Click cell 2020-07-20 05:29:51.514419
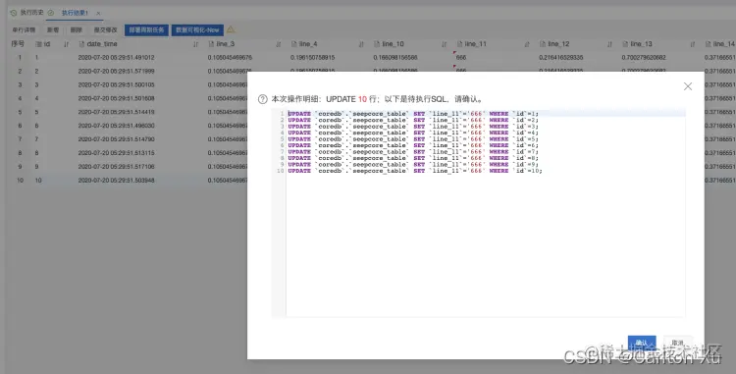The height and width of the screenshot is (374, 736). tap(117, 112)
